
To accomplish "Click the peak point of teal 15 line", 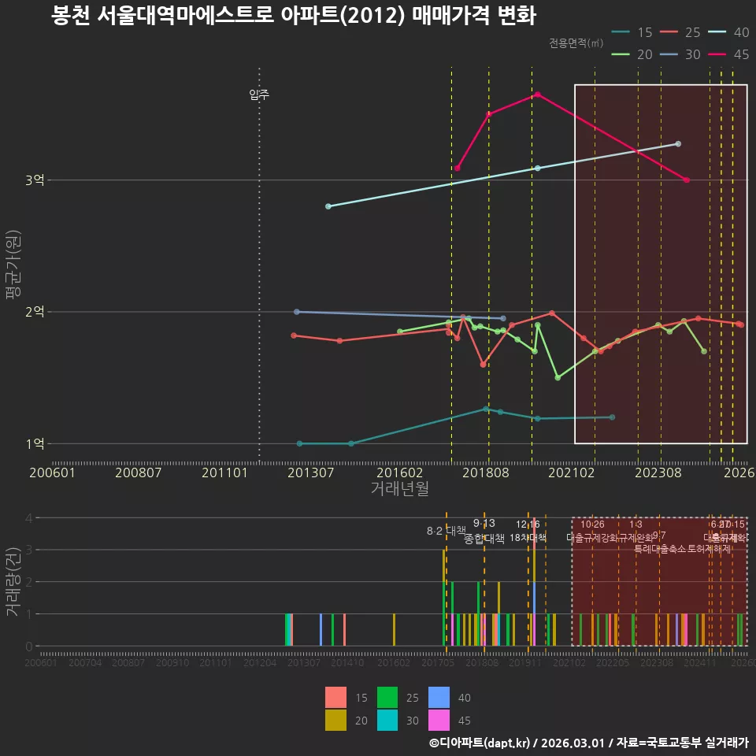I will pyautogui.click(x=486, y=409).
